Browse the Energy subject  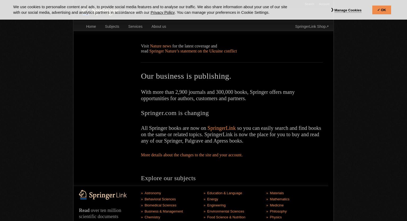213,199
